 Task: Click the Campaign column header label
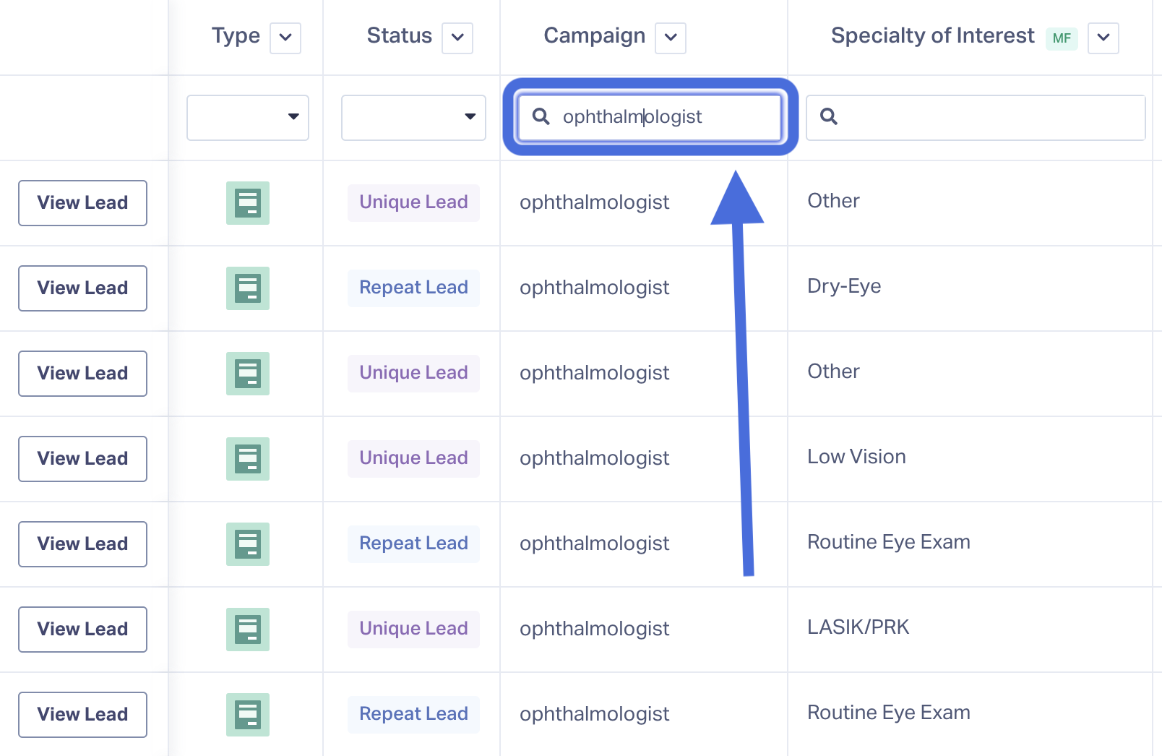594,36
